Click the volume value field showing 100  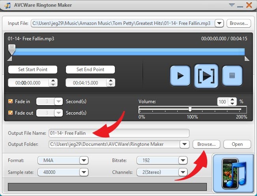click(x=223, y=102)
